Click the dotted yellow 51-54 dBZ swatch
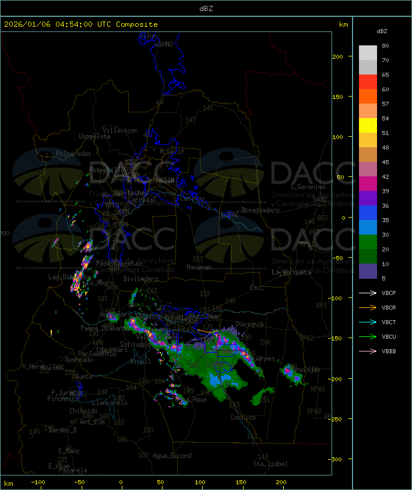 (x=368, y=126)
